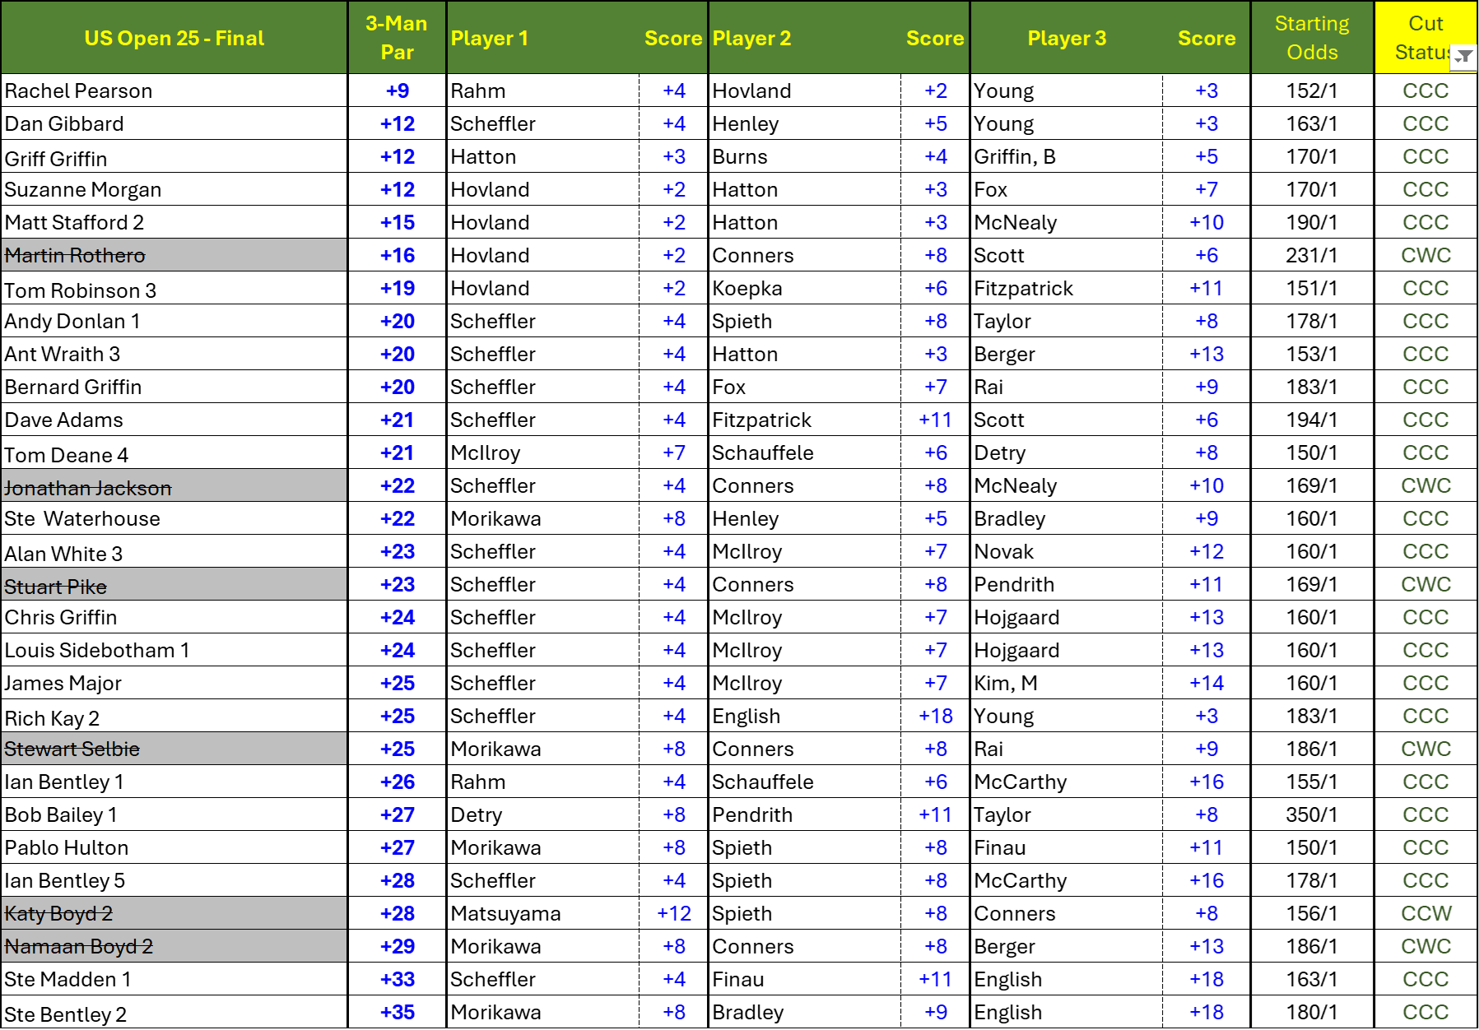Select the struck-through 'Katy Boyd 2' cell

click(174, 913)
